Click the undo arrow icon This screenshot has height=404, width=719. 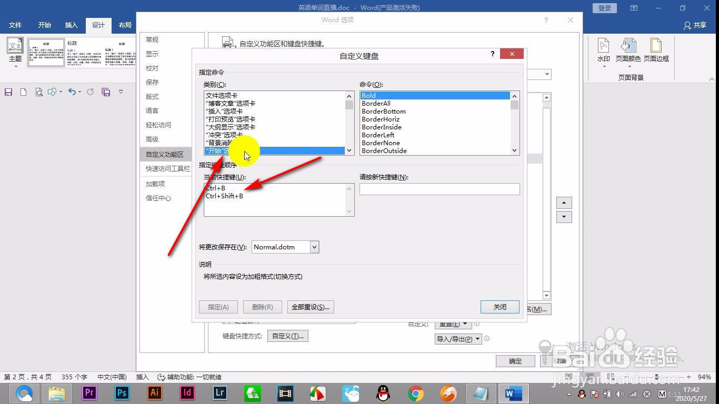click(x=72, y=92)
